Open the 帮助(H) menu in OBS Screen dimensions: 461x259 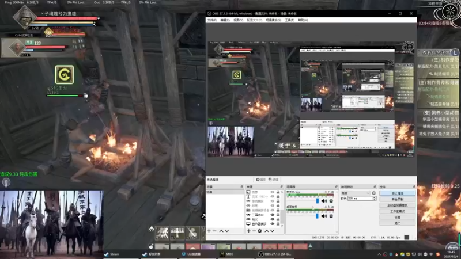click(303, 20)
